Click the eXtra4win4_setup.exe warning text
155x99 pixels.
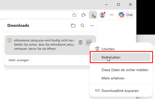point(45,45)
